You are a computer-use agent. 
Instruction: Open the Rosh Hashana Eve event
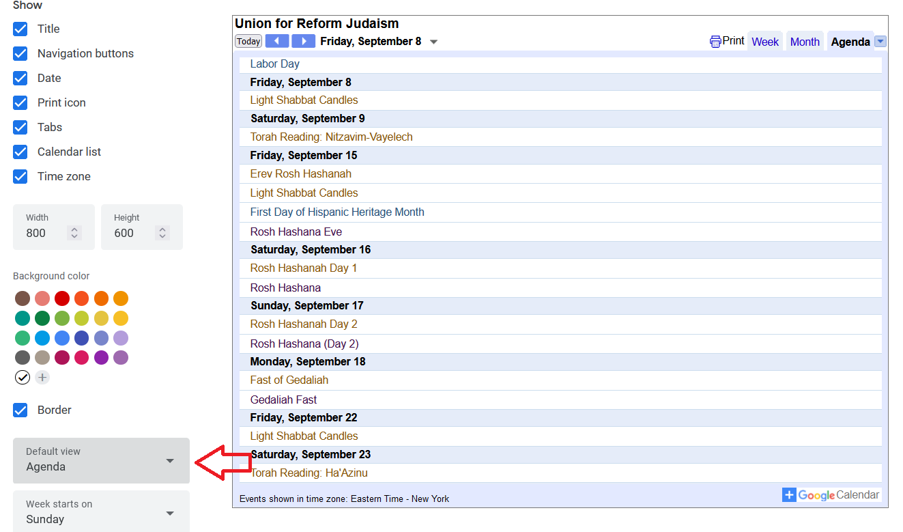tap(296, 232)
